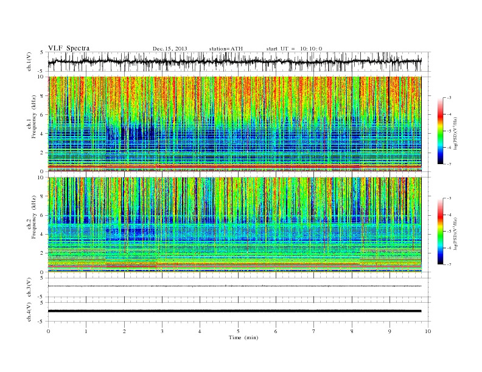Click time axis tick label "4"
Image resolution: width=482 pixels, height=372 pixels.
(x=200, y=331)
